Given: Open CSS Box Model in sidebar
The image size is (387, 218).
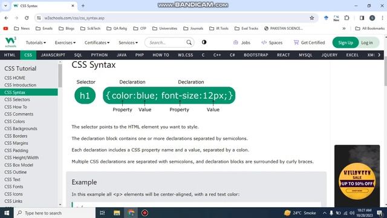Looking at the screenshot, I should pos(19,165).
